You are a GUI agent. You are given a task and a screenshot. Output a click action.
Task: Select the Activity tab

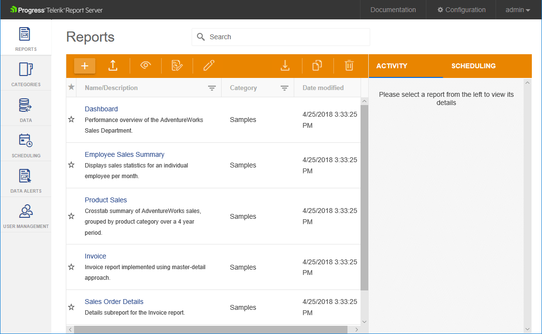[x=391, y=66]
